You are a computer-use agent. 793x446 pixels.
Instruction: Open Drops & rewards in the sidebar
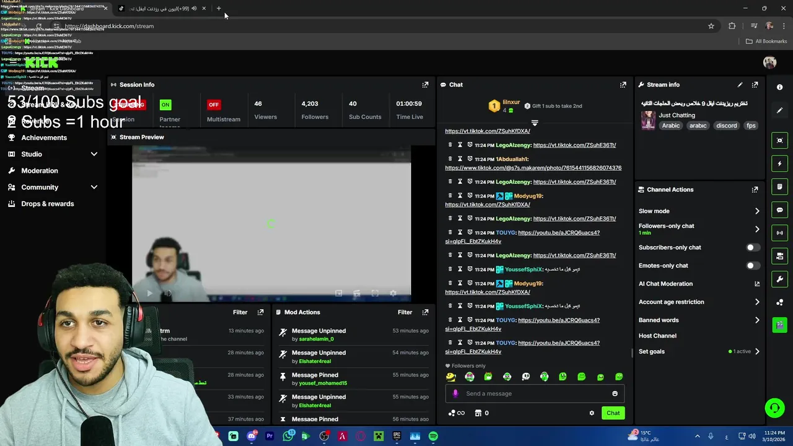coord(47,204)
